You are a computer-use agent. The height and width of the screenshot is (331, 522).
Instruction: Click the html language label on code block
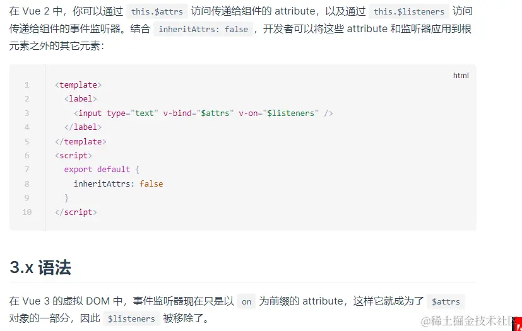pos(461,76)
